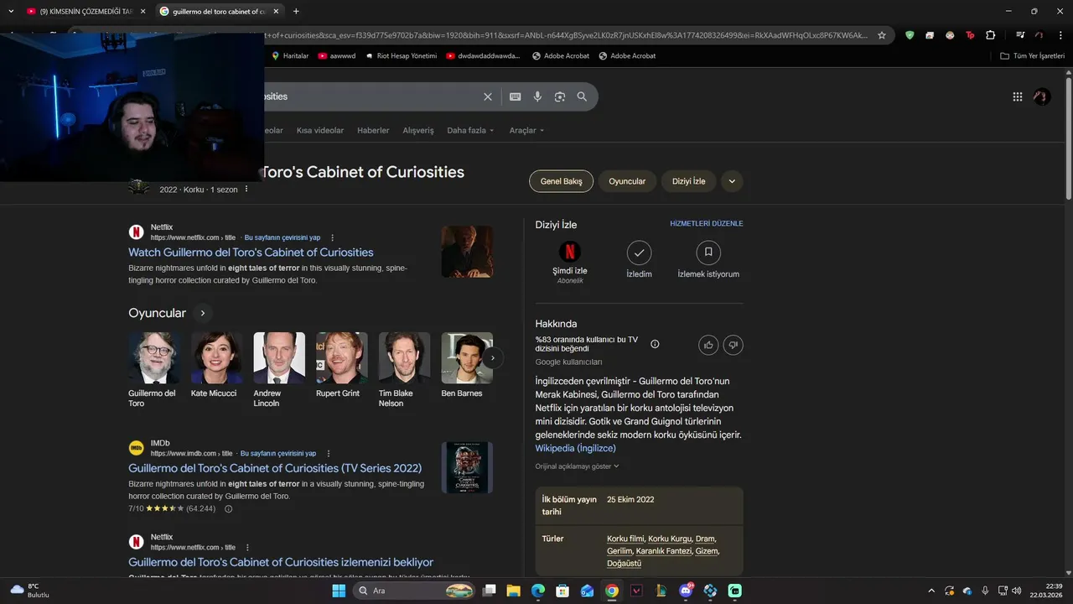The image size is (1073, 604).
Task: Expand Orijinal açıklamayı göster
Action: click(x=578, y=466)
